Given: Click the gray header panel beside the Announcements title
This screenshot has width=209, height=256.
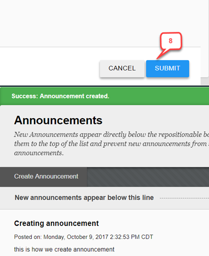Looking at the screenshot, I should tap(155, 121).
